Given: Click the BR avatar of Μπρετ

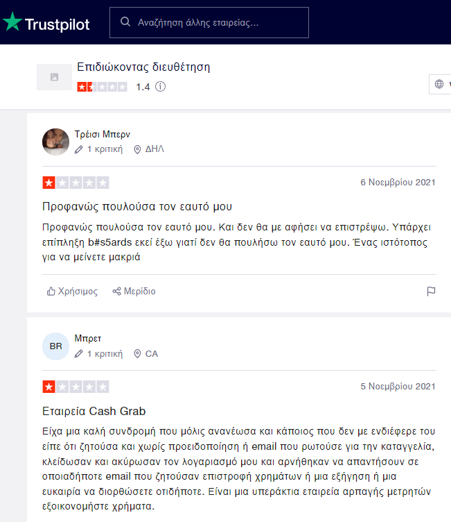Looking at the screenshot, I should 56,346.
